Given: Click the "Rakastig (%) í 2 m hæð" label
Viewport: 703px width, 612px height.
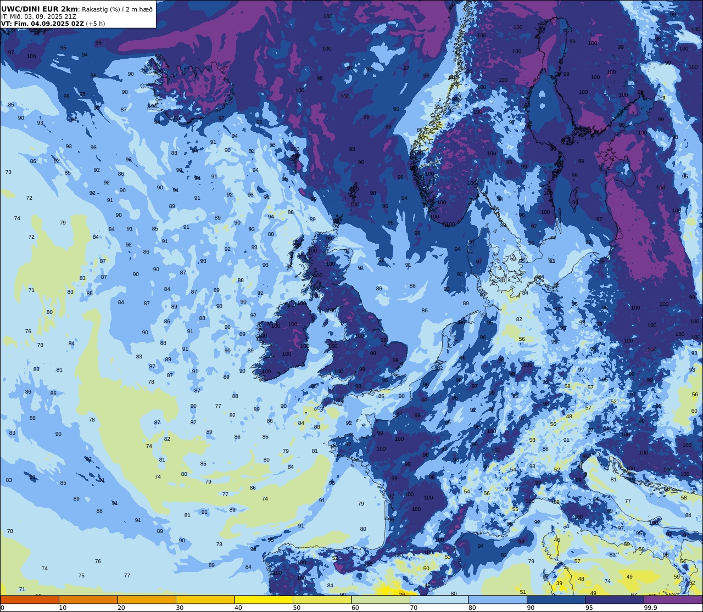Looking at the screenshot, I should pos(117,9).
